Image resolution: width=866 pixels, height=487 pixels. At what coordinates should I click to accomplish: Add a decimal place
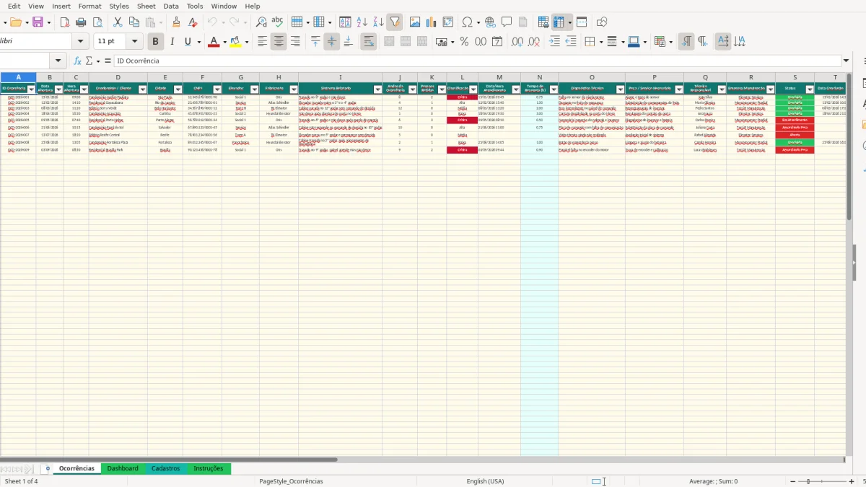517,42
